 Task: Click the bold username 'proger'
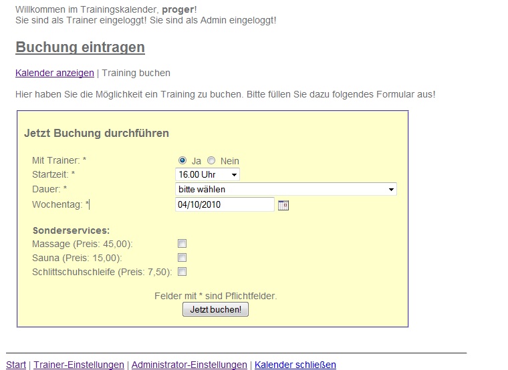pos(178,9)
